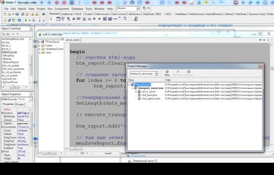Click the Caption property value field

(23, 123)
